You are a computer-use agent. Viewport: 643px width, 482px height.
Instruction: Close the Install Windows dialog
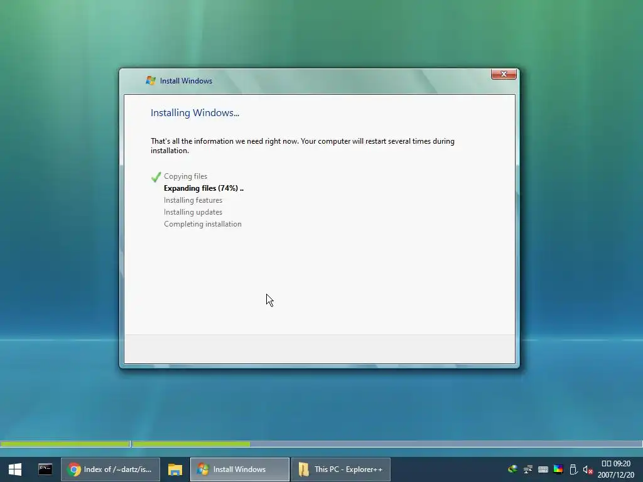[504, 74]
